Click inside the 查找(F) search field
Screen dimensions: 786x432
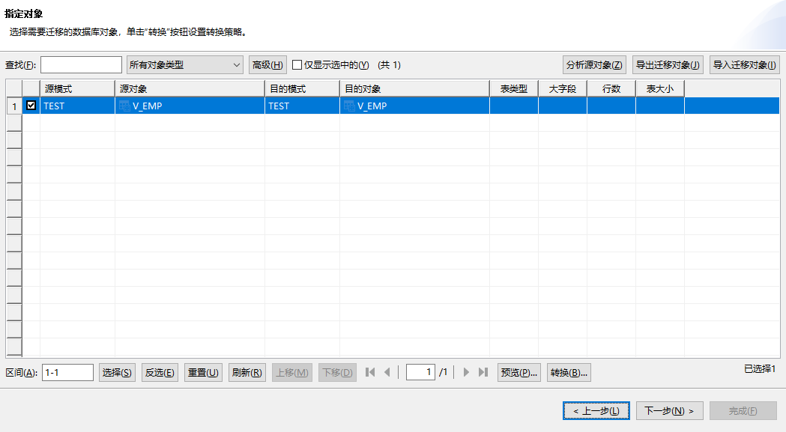click(82, 64)
